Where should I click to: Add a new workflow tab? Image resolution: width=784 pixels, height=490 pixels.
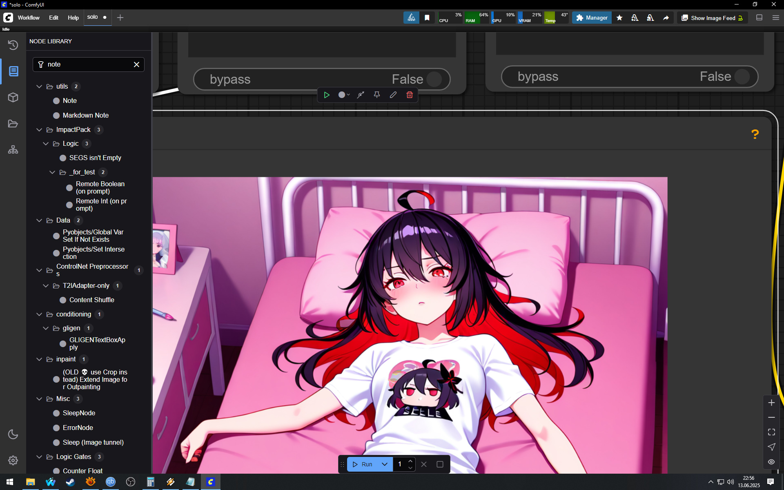[x=120, y=18]
